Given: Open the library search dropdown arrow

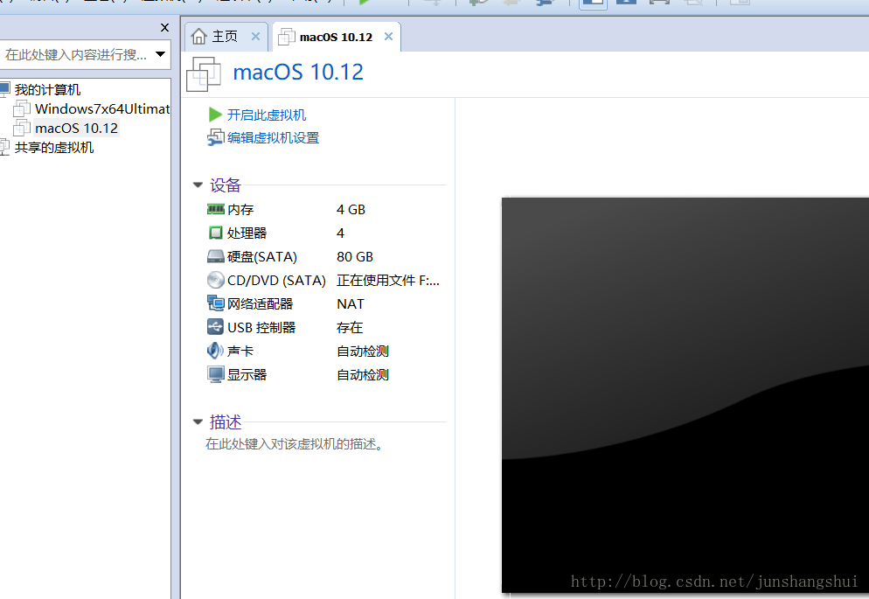Looking at the screenshot, I should tap(161, 54).
